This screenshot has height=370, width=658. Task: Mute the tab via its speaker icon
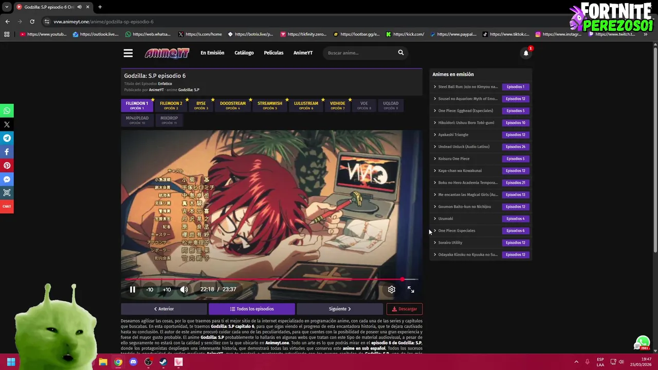click(x=79, y=7)
